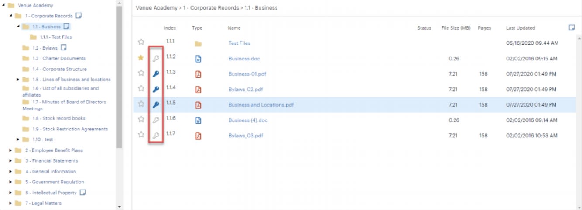
Task: Click the blue key icon for Business-01.pdf
Action: click(x=156, y=74)
